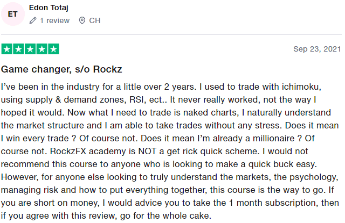
Task: Click the fifth green rating star
Action: point(53,49)
